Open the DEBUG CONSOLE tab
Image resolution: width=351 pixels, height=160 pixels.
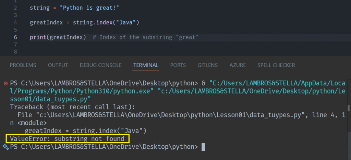click(100, 65)
